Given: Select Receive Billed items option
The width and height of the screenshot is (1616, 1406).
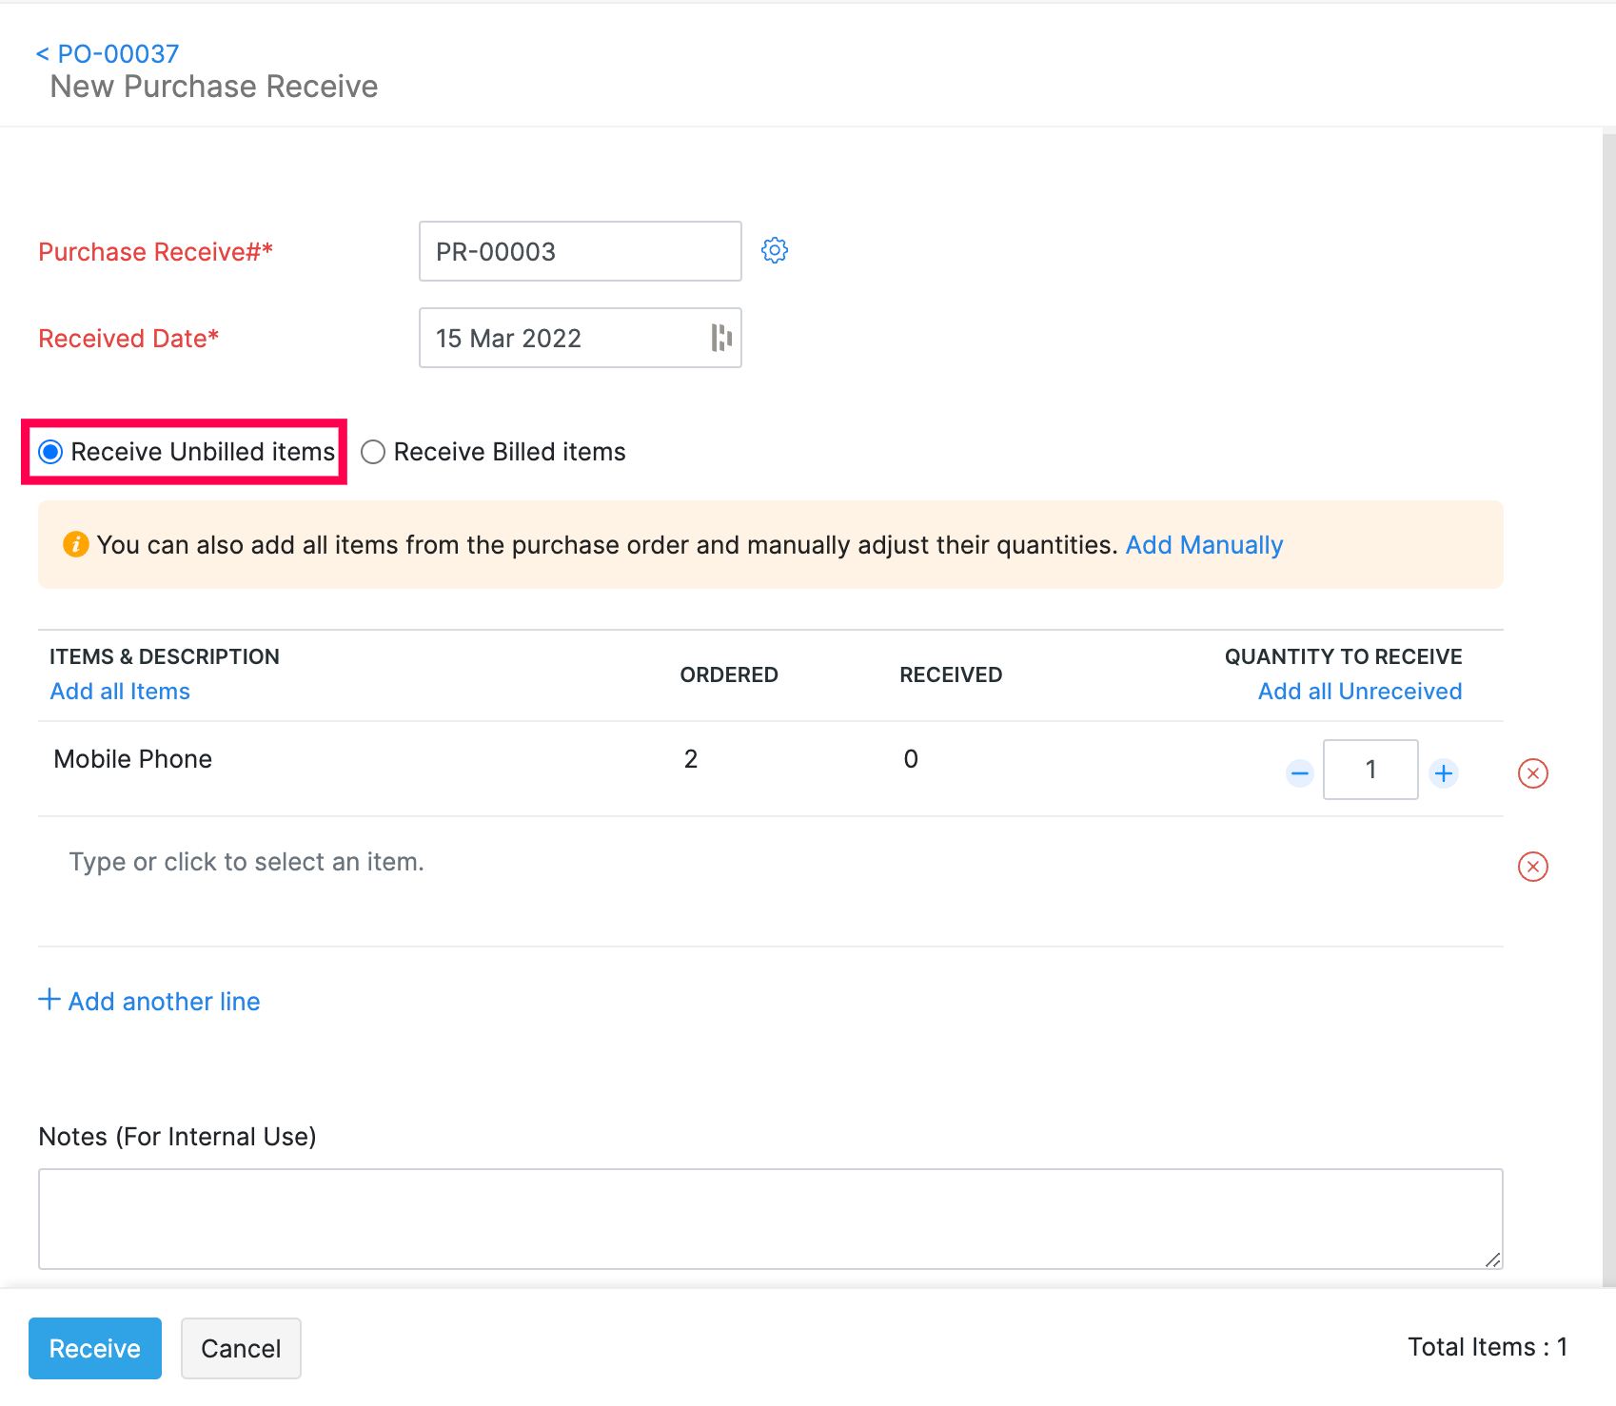Looking at the screenshot, I should tap(372, 452).
